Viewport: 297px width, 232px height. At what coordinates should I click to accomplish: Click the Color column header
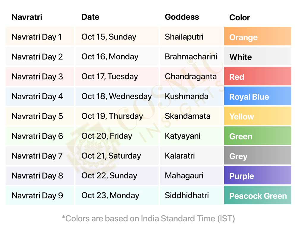coord(239,18)
